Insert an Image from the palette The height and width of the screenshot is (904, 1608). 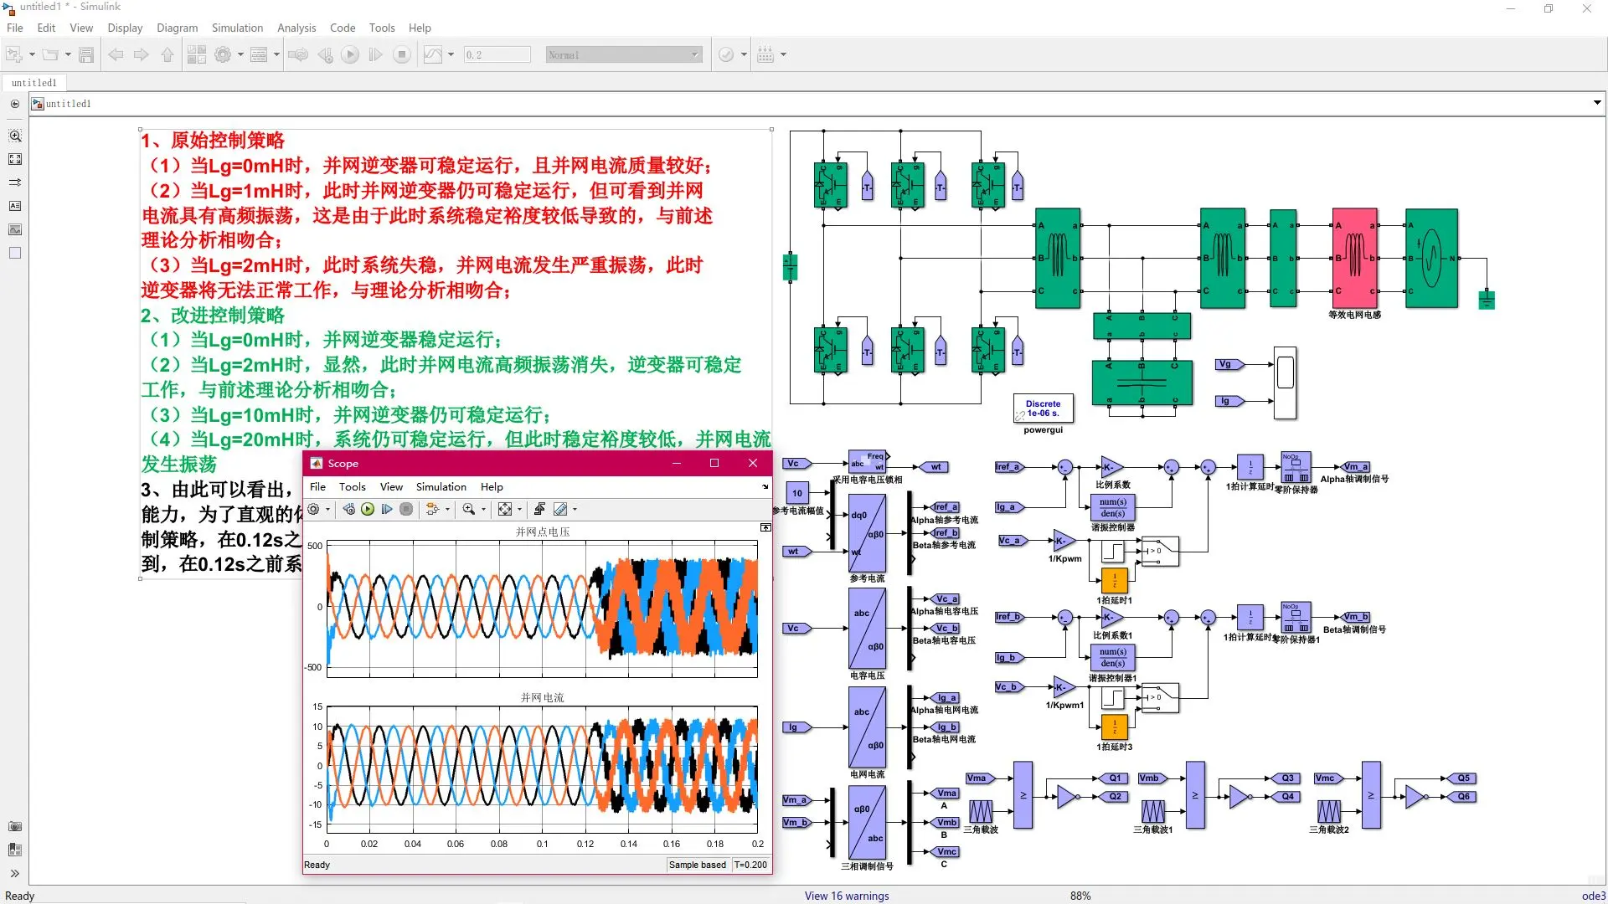tap(15, 229)
